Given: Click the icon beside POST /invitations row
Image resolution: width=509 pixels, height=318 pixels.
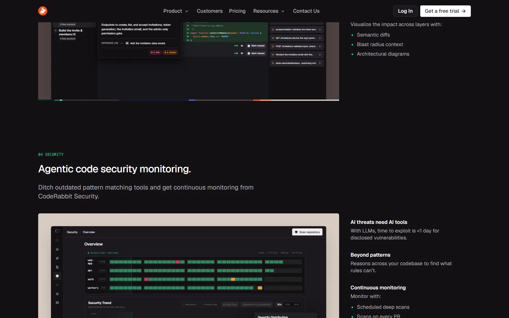Looking at the screenshot, I should [x=273, y=46].
